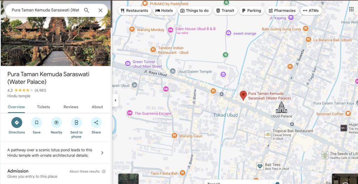Expand the temple description chevron
Image resolution: width=358 pixels, height=184 pixels.
click(x=102, y=153)
